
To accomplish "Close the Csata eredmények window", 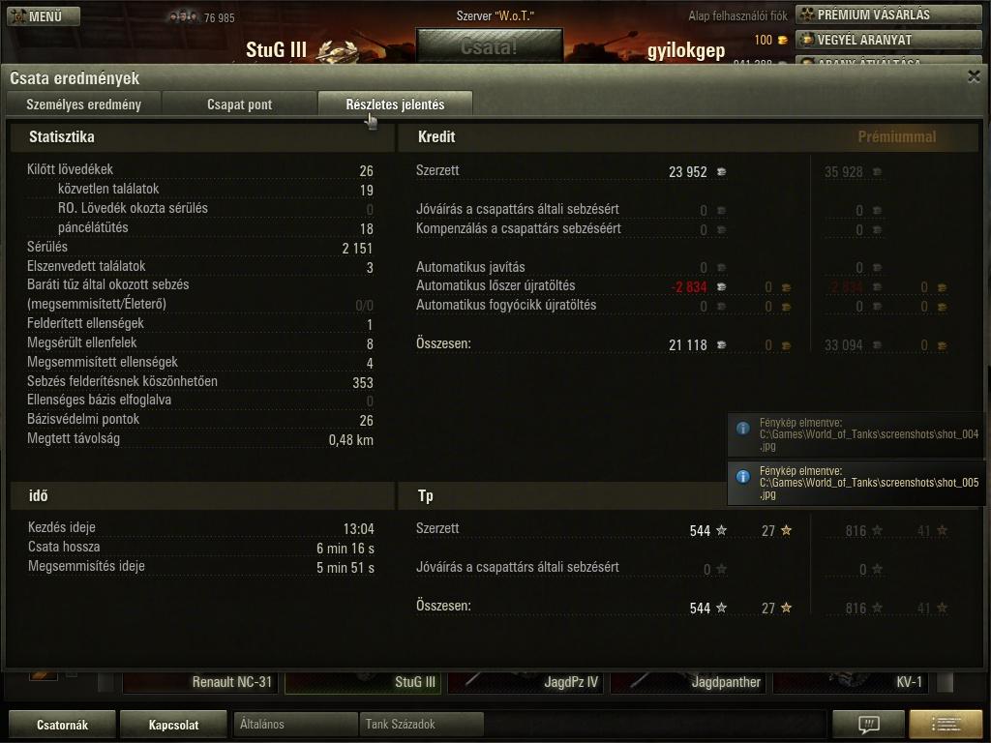I will 974,77.
